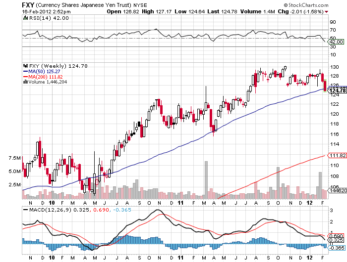This screenshot has height=262, width=347.
Task: Click the MA(200) value tag 111.82
Action: click(337, 156)
